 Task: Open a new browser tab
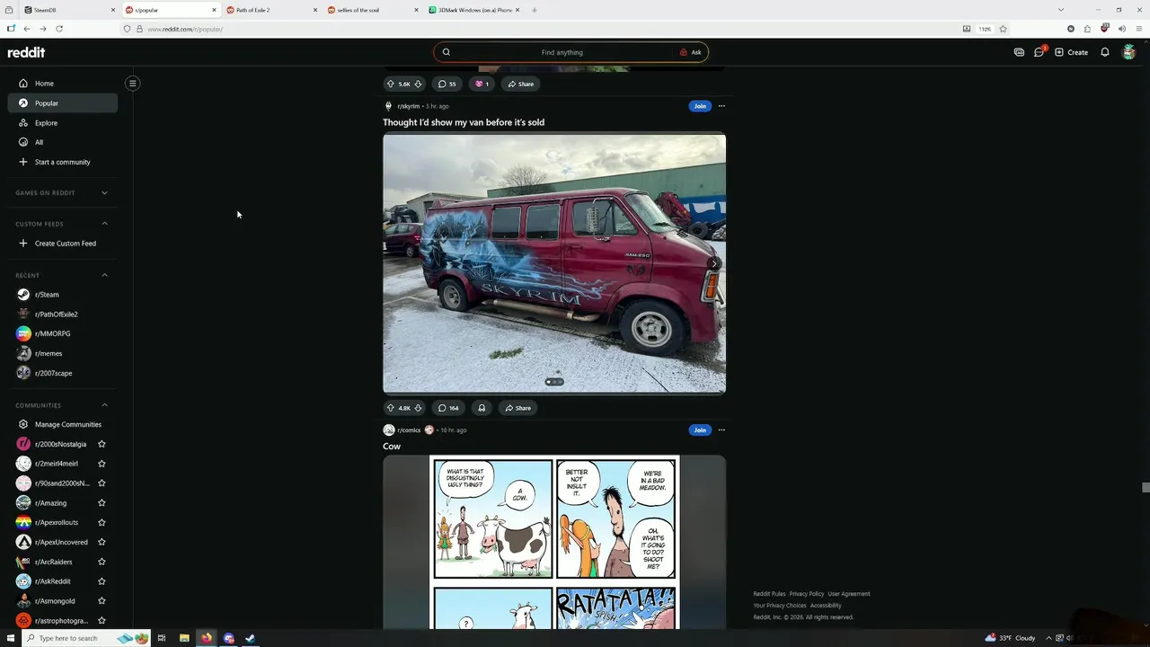pyautogui.click(x=535, y=10)
